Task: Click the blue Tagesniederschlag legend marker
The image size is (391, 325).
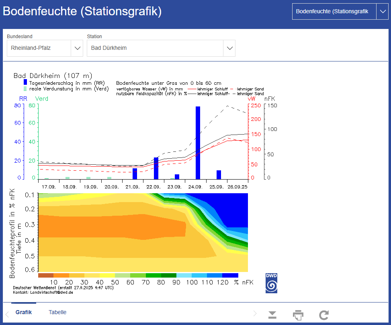Action: coord(25,82)
